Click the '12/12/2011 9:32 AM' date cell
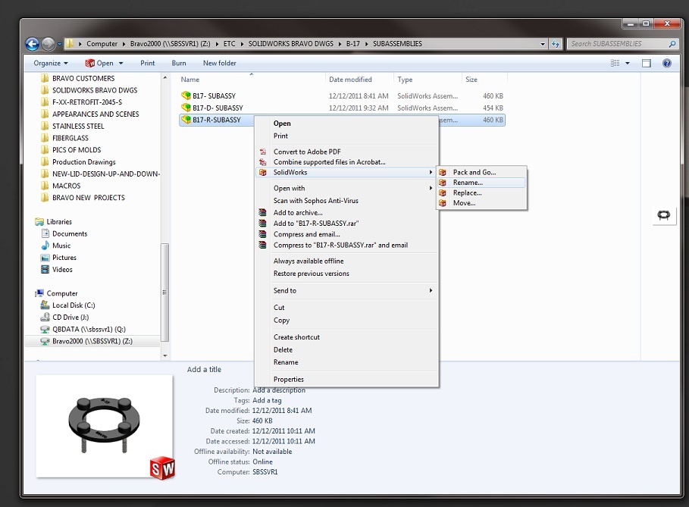689x507 pixels. [359, 108]
